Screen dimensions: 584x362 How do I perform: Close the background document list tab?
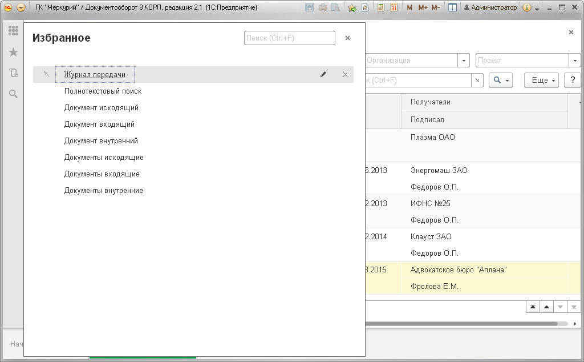click(571, 33)
